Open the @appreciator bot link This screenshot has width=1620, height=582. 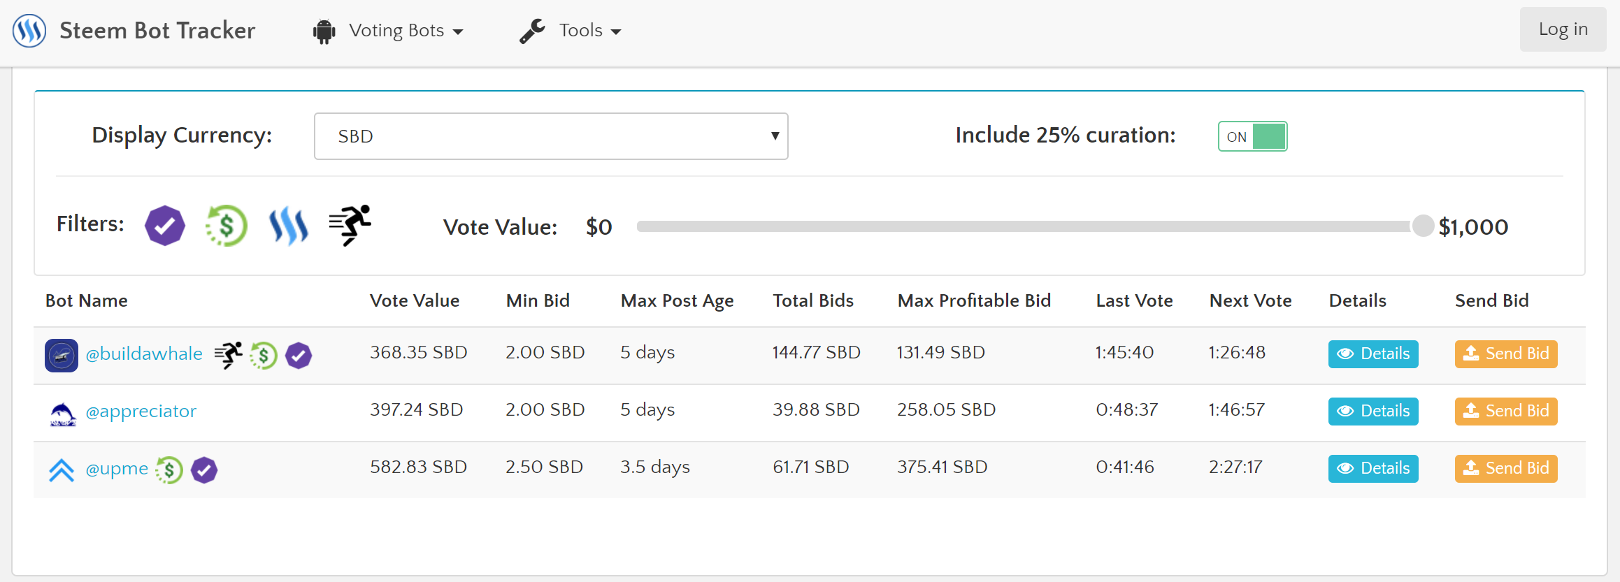tap(141, 412)
